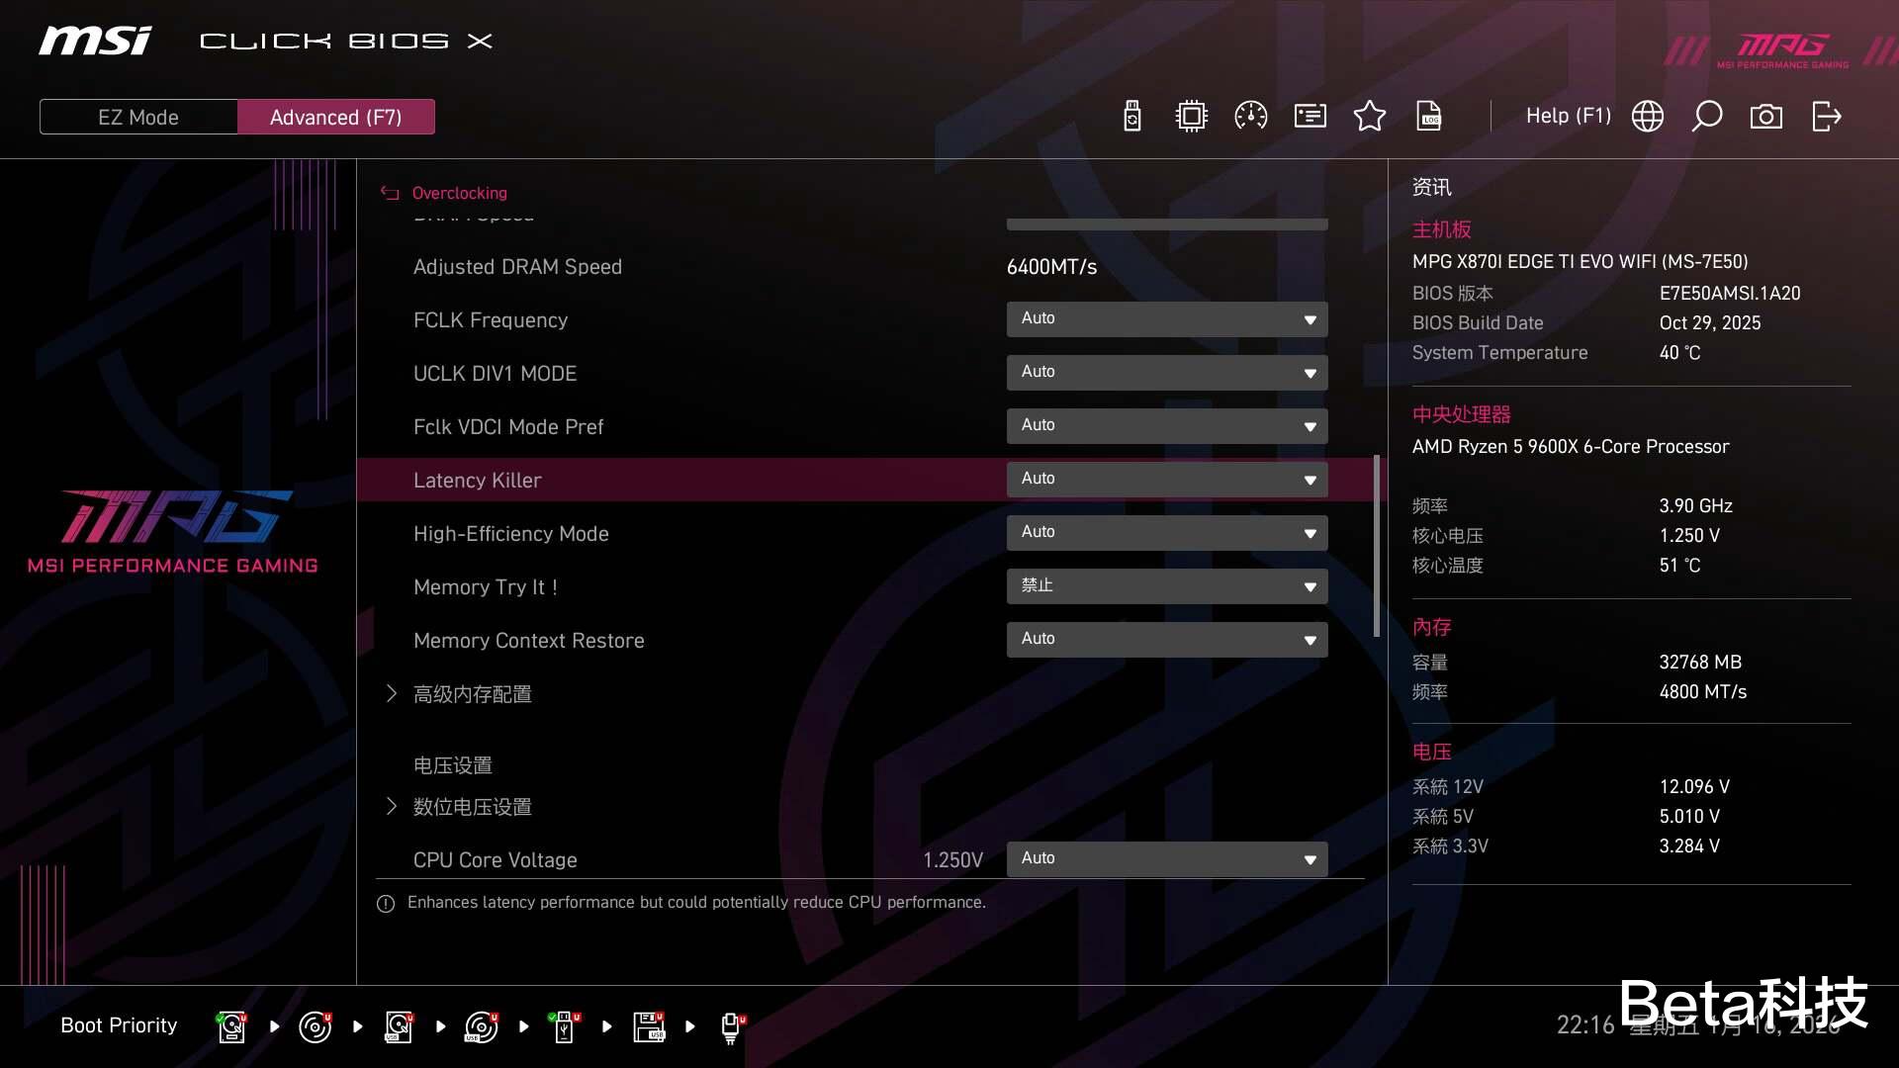Click the M-Flash USB update icon
1899x1068 pixels.
coord(1132,117)
